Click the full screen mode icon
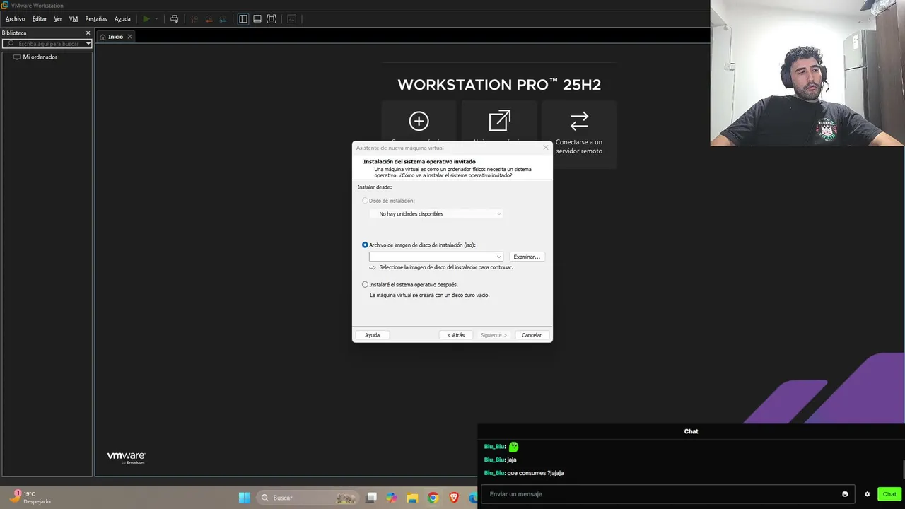Viewport: 905px width, 509px height. 271,19
